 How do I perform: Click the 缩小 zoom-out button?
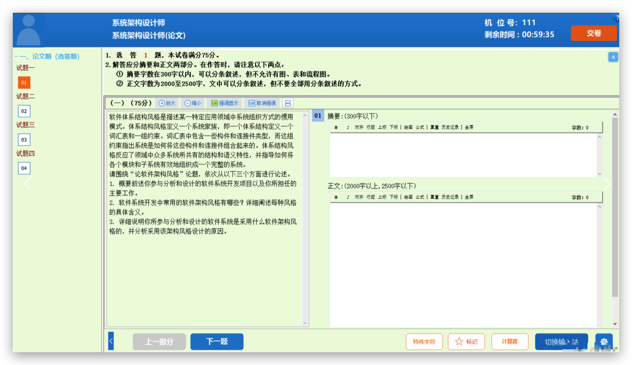point(193,103)
